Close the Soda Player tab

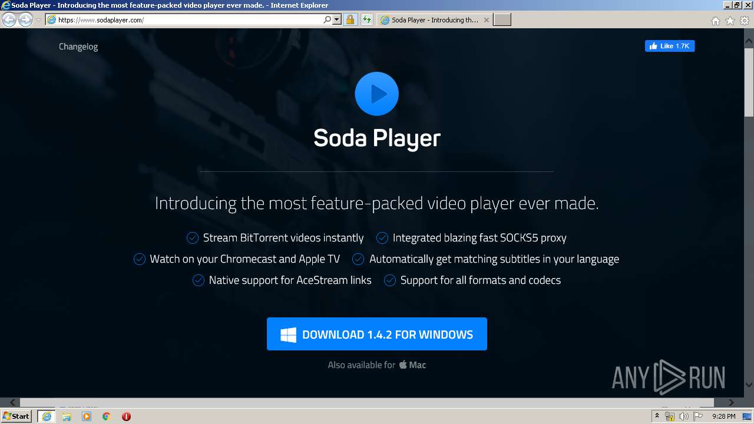tap(486, 19)
